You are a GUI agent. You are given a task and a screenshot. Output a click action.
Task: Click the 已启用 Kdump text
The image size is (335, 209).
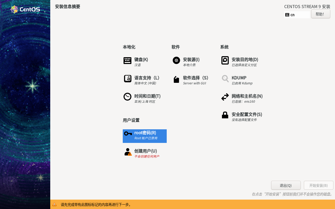242,83
